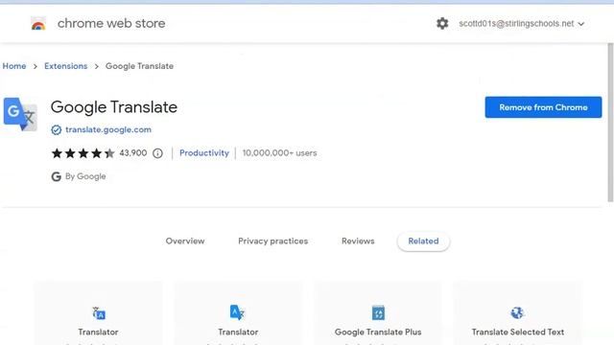
Task: Click the Chrome Web Store rainbow logo
Action: (38, 24)
